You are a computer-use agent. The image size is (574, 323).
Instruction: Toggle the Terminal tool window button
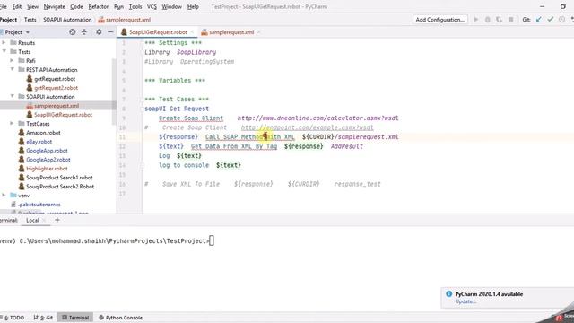coord(75,318)
